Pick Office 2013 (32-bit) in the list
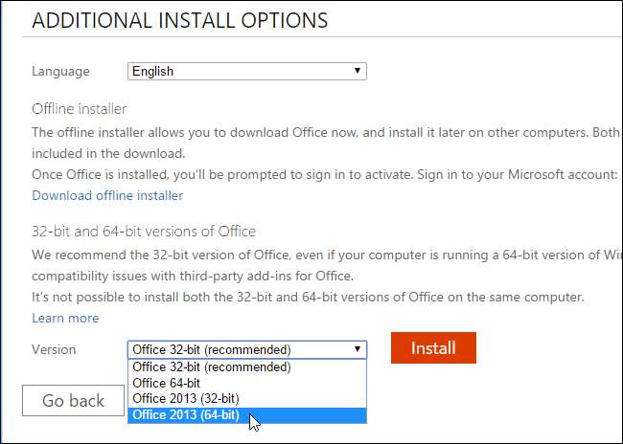 tap(186, 398)
